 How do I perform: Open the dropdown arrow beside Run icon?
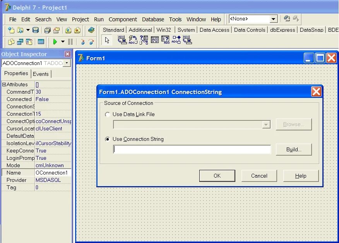(x=63, y=41)
